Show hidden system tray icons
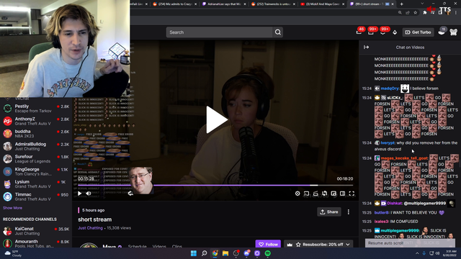The image size is (461, 259). coord(417,253)
